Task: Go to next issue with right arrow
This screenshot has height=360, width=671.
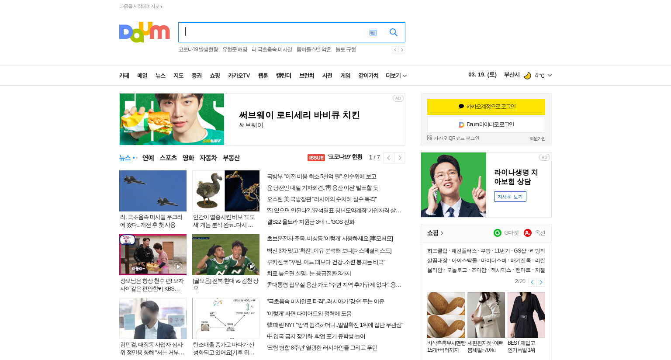Action: pos(400,158)
